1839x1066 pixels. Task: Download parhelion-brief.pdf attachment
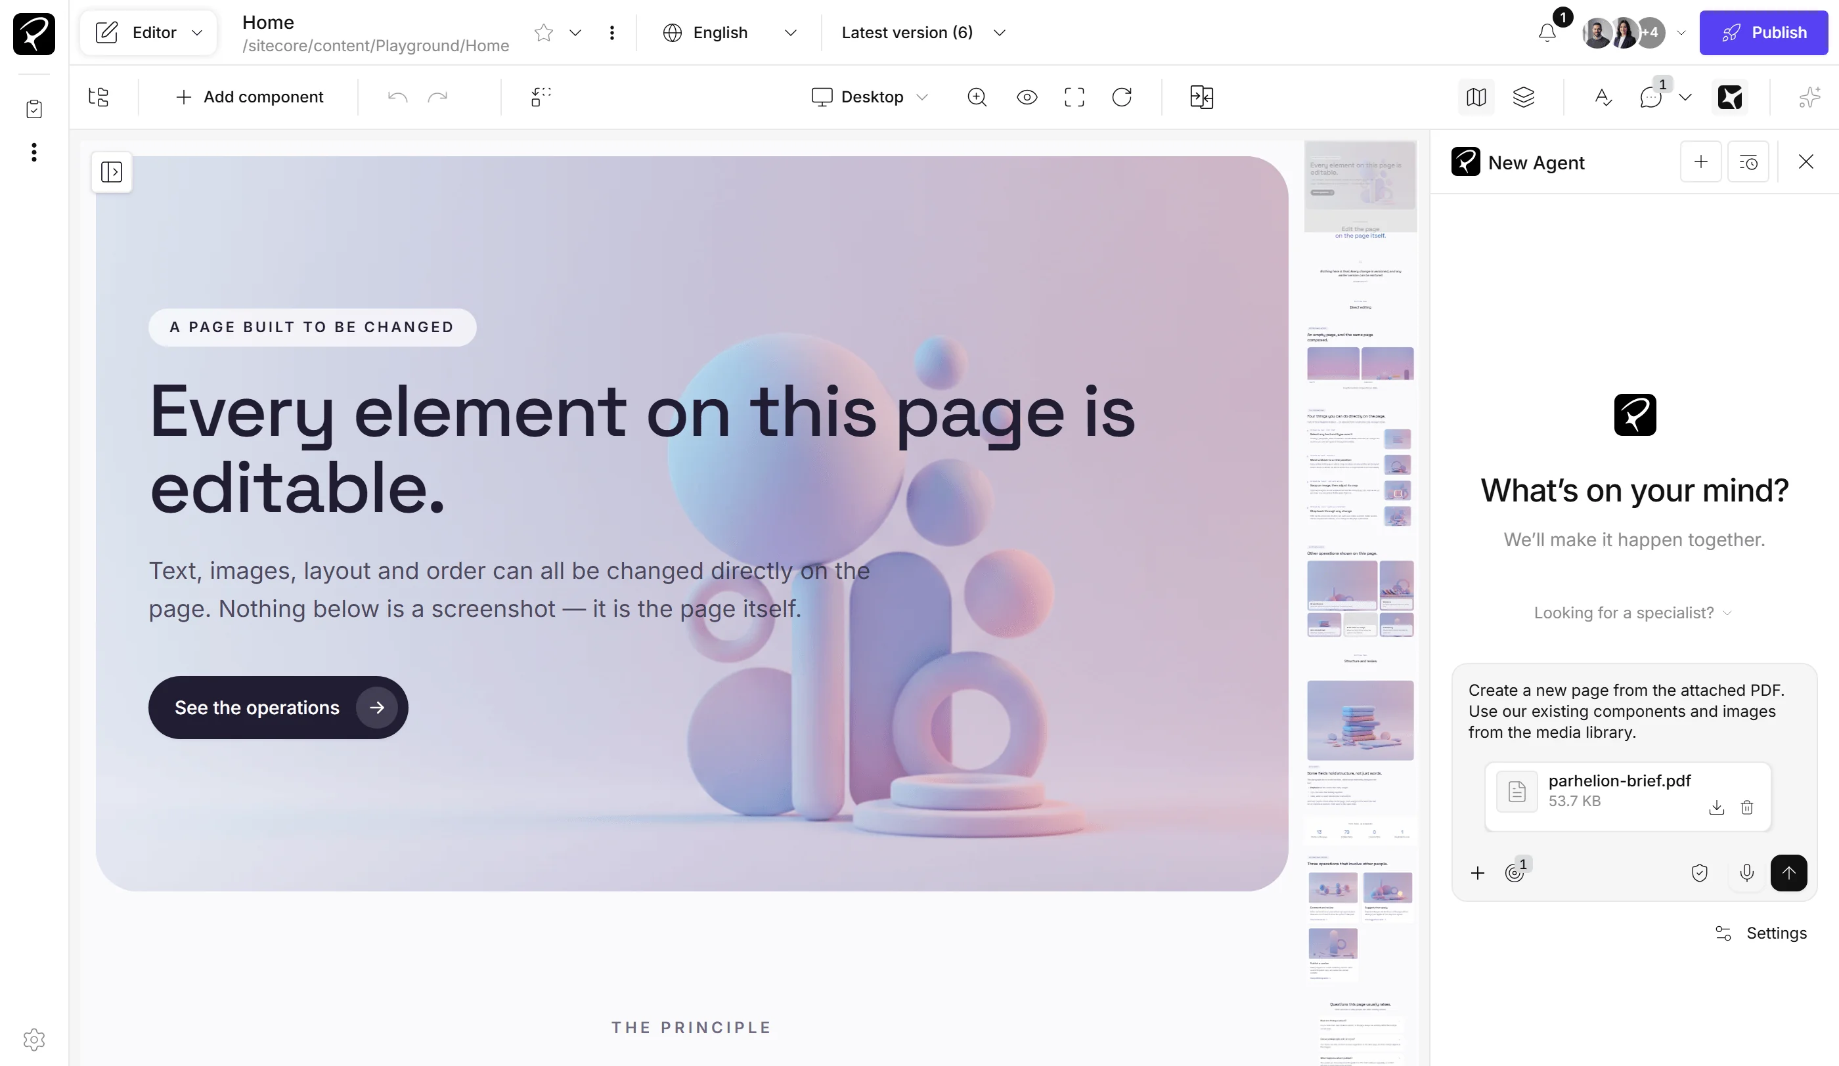(1716, 807)
